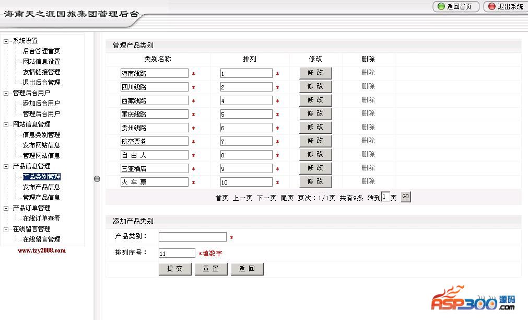Click 修改 button for 三亚酒店 row

(315, 168)
